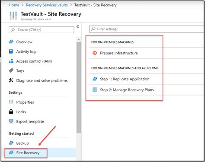Click the Getting started section heading

click(x=21, y=133)
